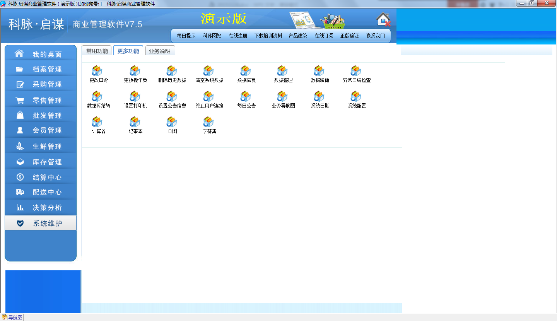Click the chart report graphic in header
Viewport: 557px width, 321px height.
[304, 20]
